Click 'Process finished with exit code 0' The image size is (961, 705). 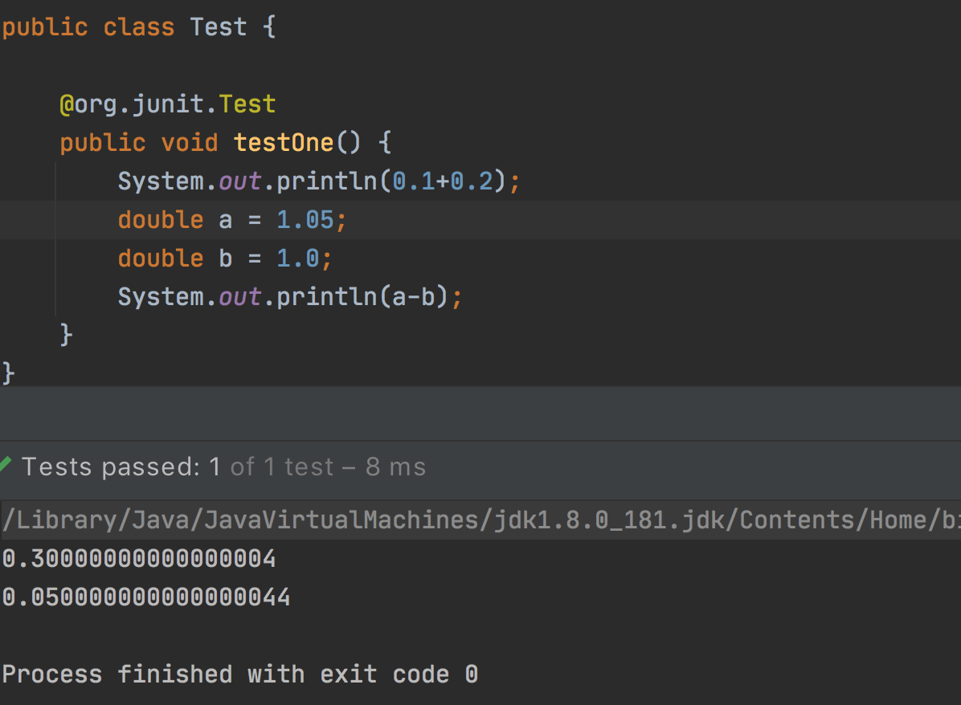[239, 674]
